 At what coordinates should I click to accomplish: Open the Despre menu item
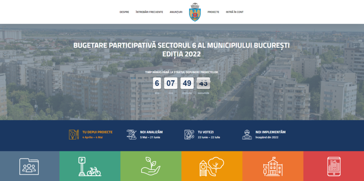[x=124, y=12]
